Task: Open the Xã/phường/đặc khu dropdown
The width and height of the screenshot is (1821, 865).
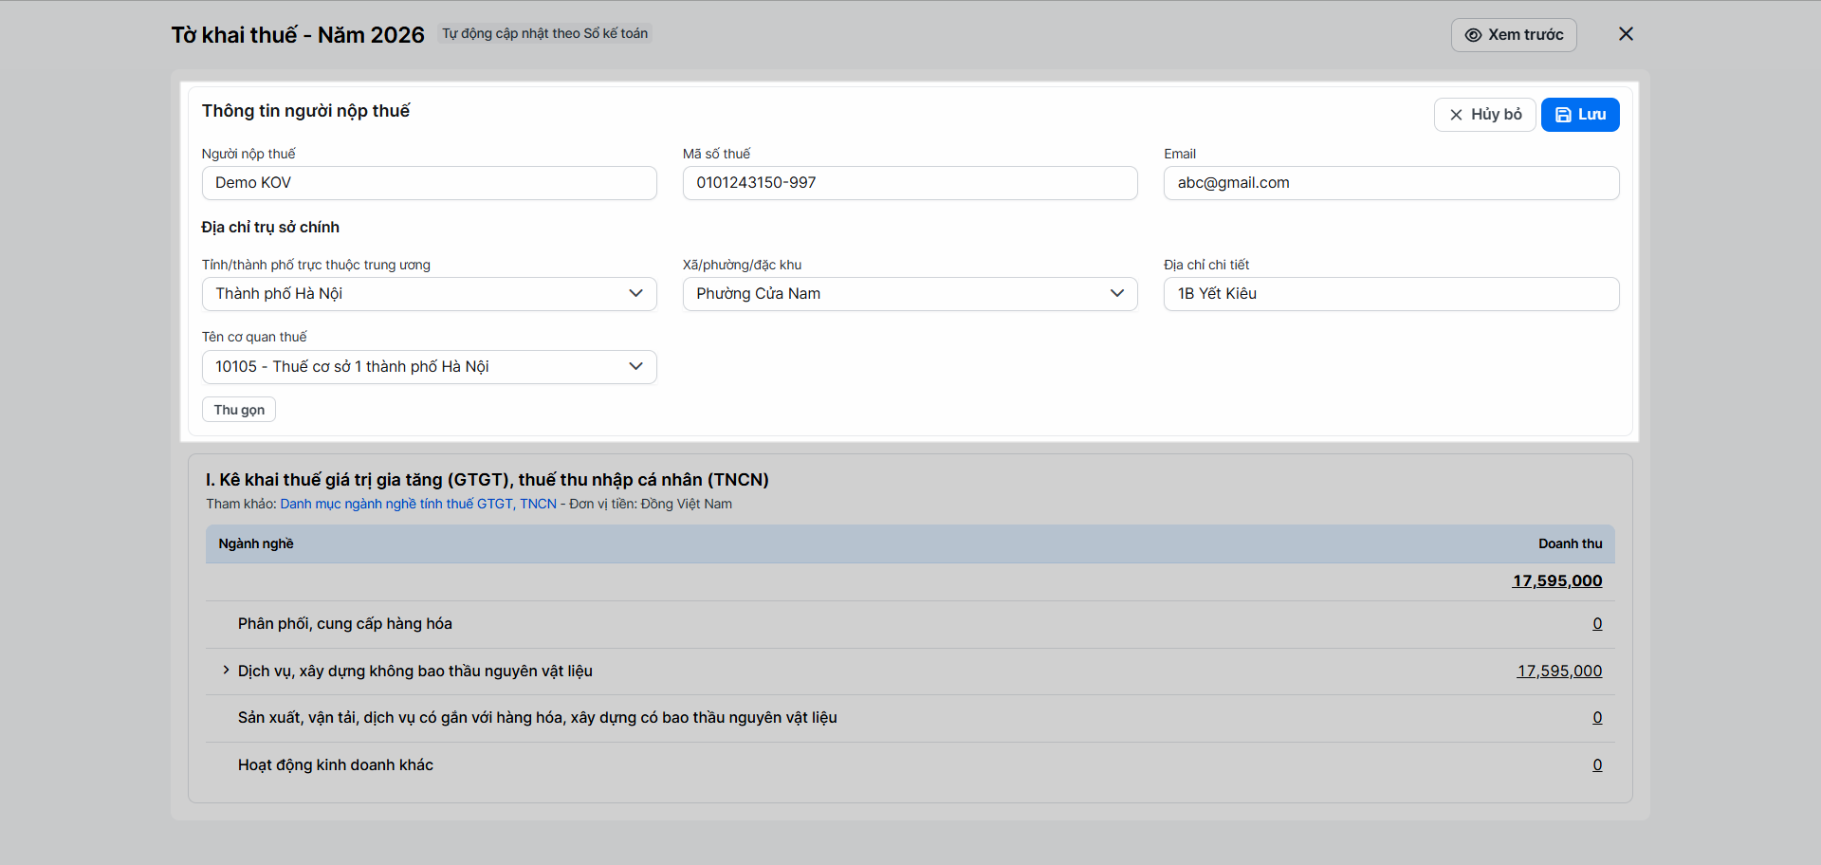Action: (x=910, y=294)
